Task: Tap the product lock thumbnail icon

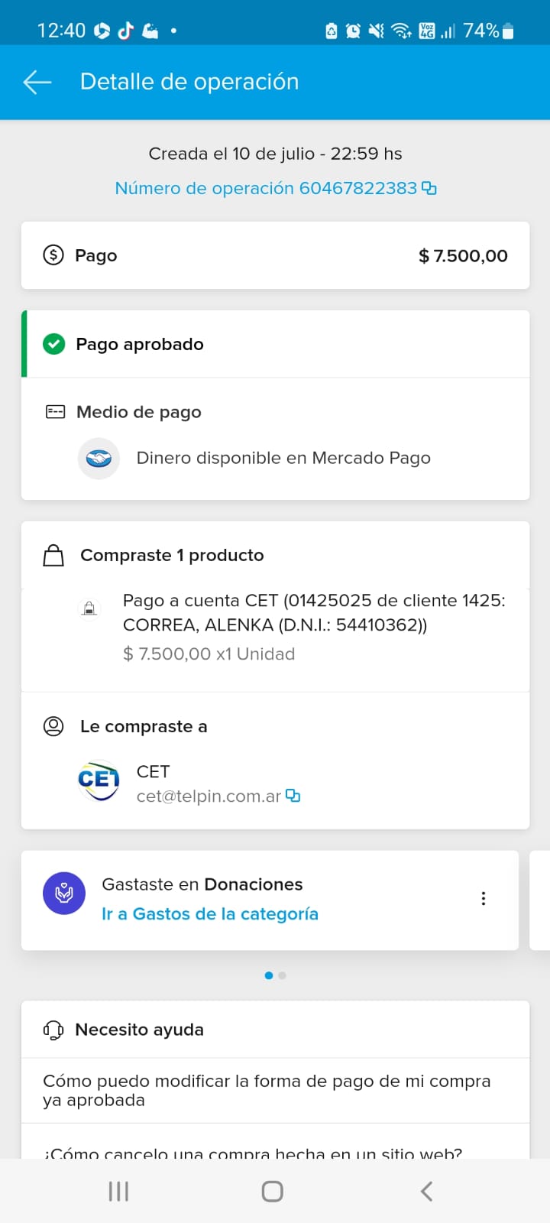Action: 89,608
